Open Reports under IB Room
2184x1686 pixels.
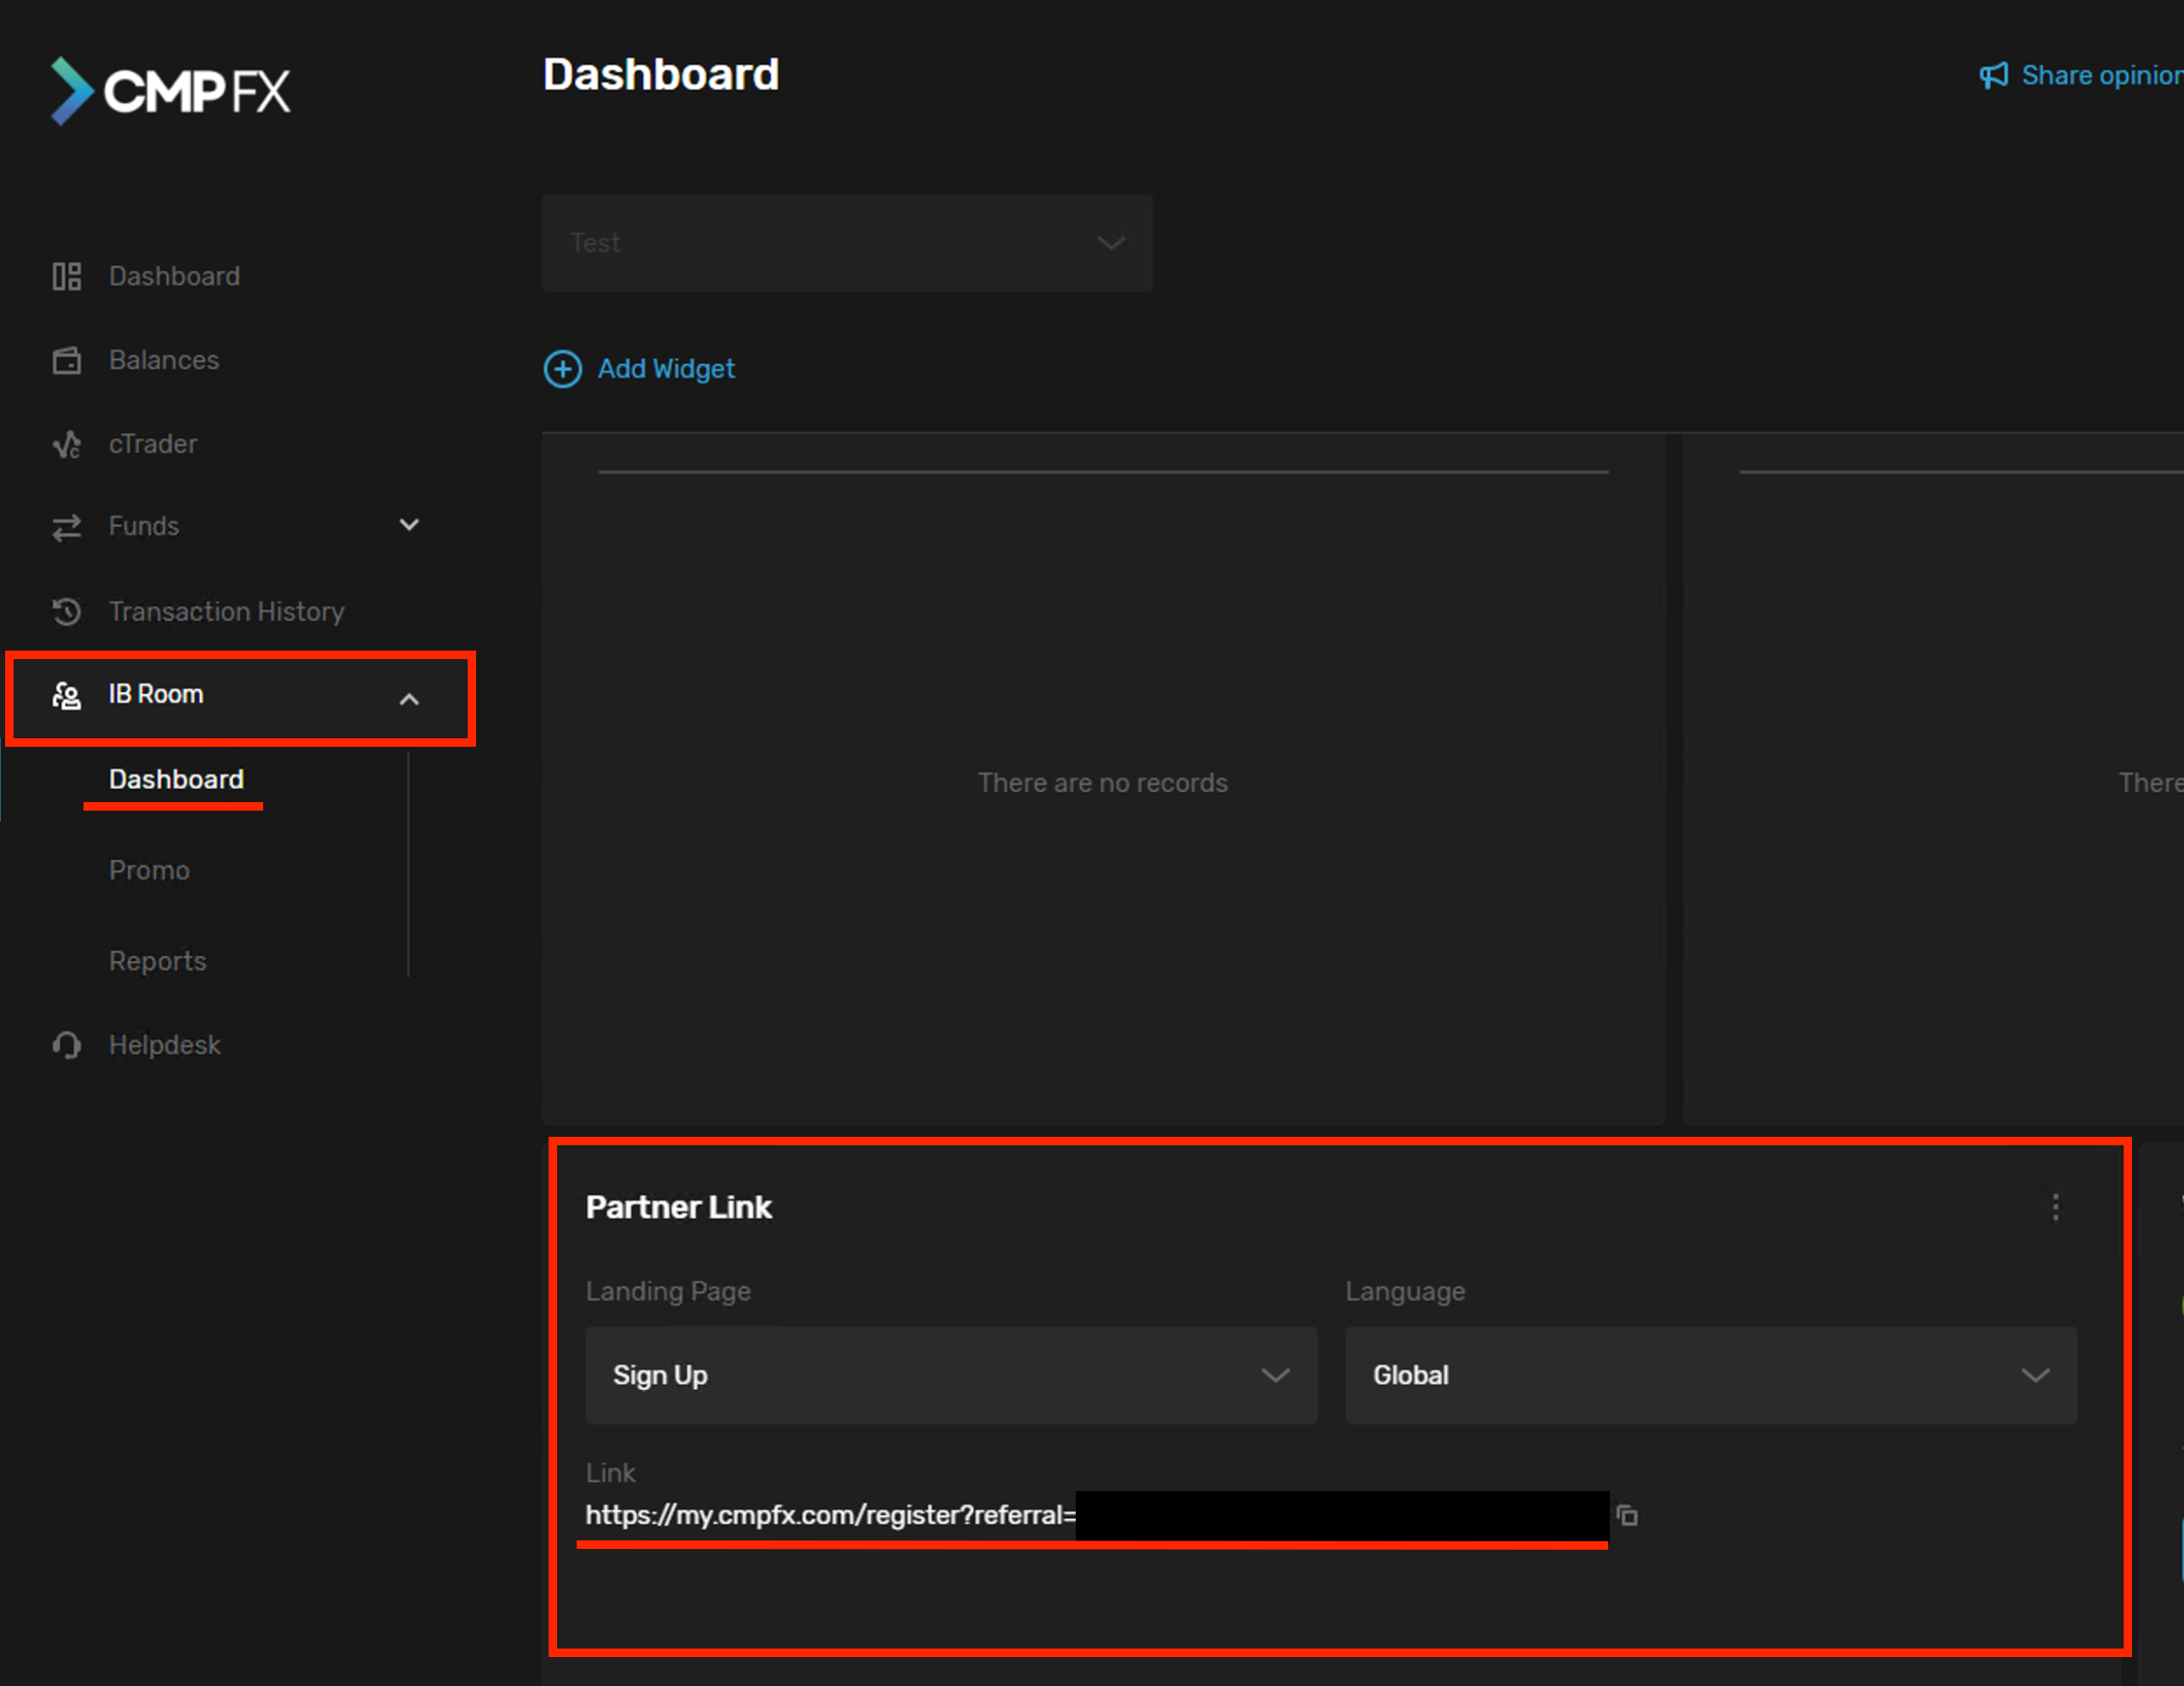tap(158, 961)
